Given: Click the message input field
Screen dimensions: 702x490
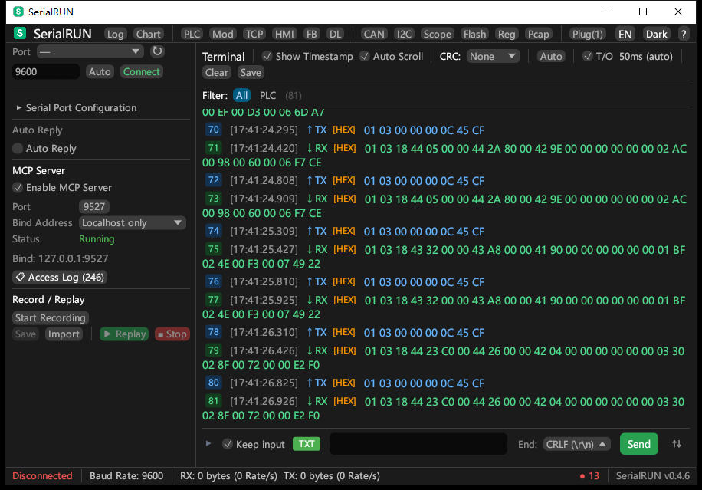Looking at the screenshot, I should (418, 444).
